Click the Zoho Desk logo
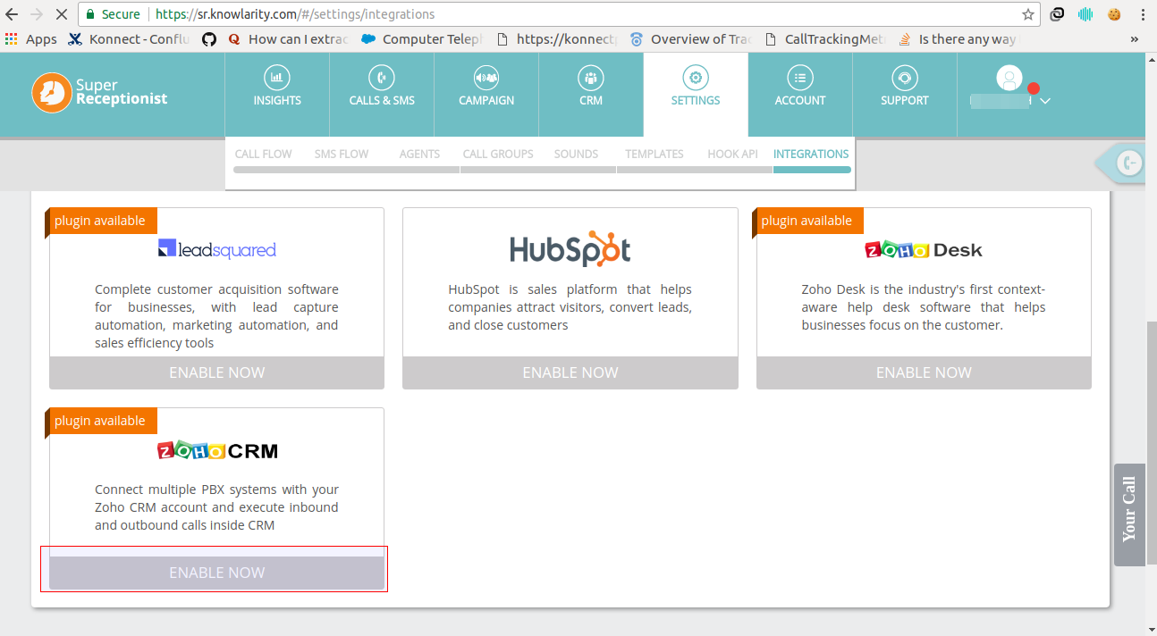Viewport: 1157px width, 636px height. (x=924, y=250)
